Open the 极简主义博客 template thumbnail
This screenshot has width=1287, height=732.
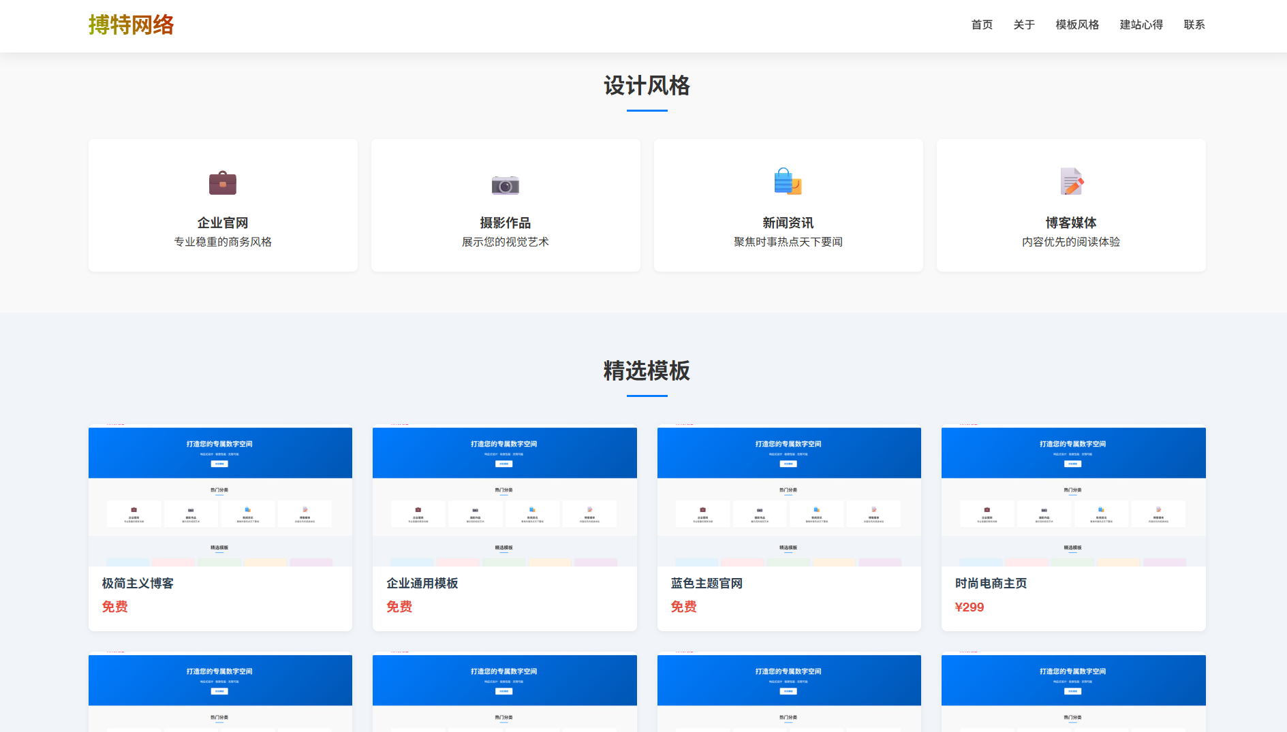click(220, 496)
